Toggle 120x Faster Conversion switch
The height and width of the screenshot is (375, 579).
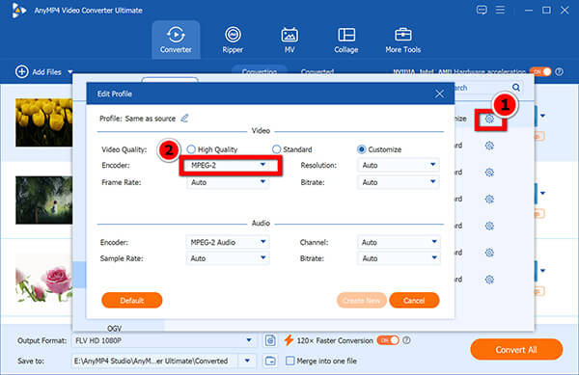tap(388, 340)
